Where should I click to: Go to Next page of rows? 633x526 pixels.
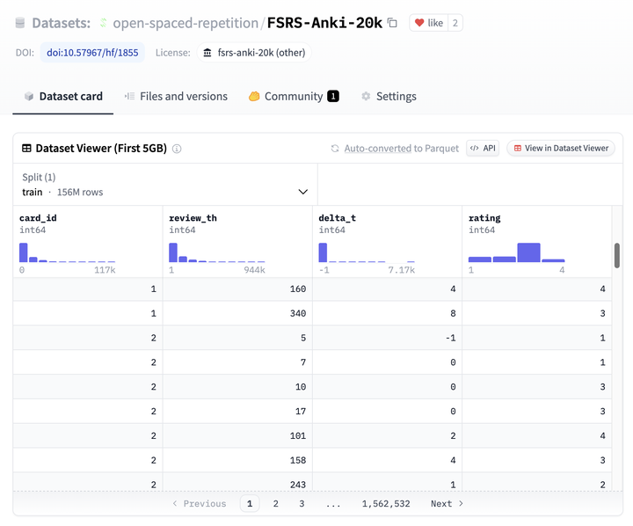(447, 504)
